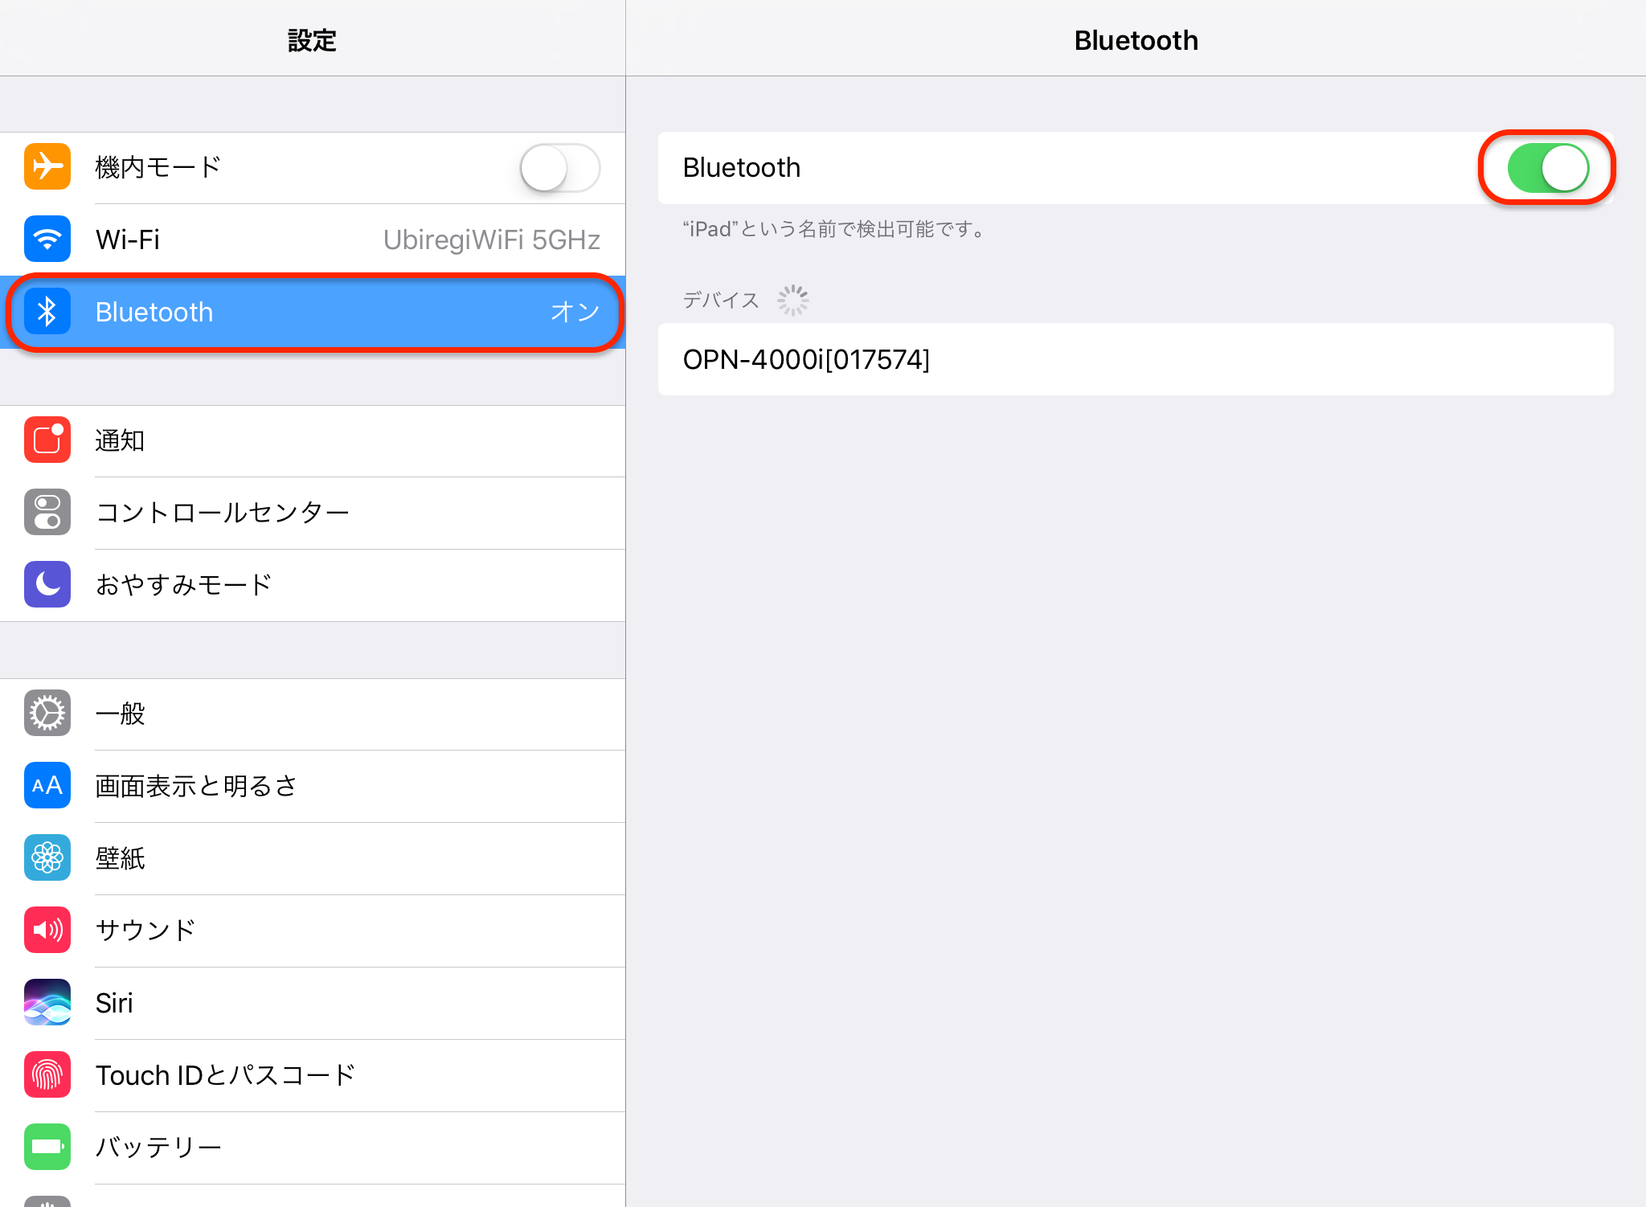
Task: Open 一般 settings
Action: click(313, 714)
